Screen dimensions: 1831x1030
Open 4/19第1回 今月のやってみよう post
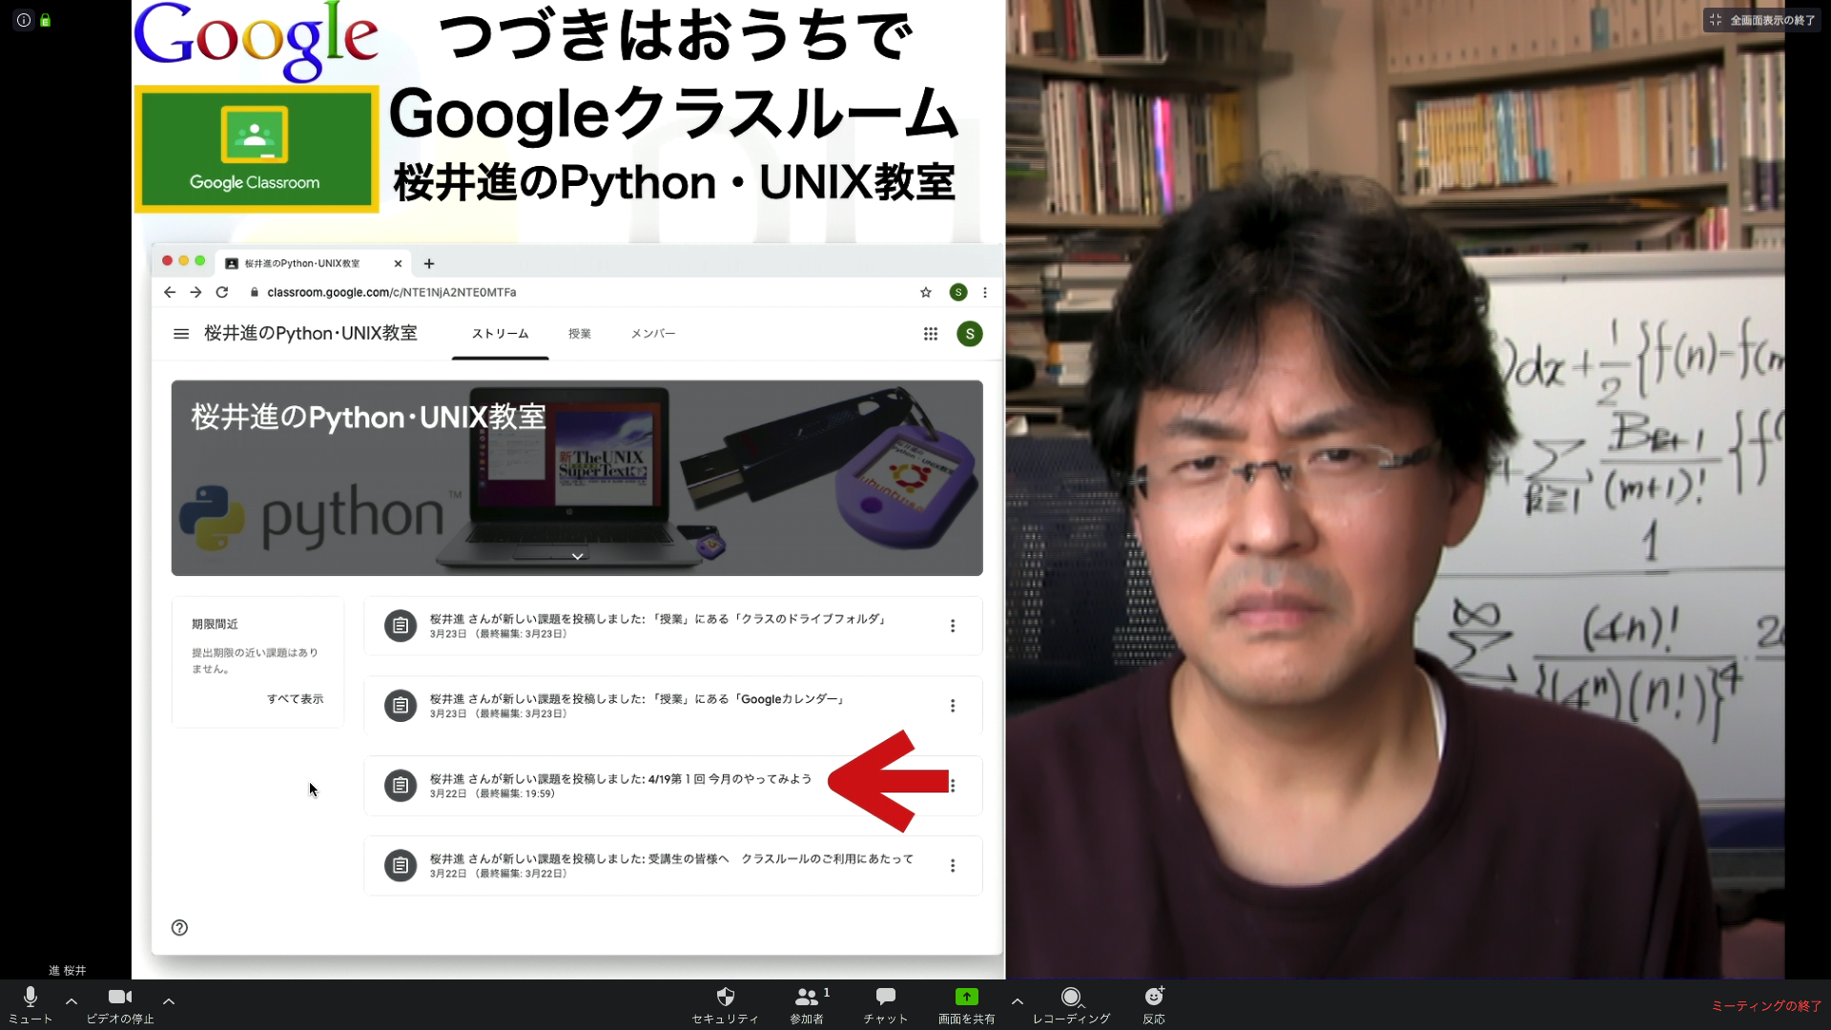[x=673, y=786]
